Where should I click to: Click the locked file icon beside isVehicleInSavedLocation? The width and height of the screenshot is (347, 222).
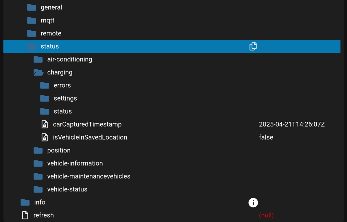[x=45, y=137]
